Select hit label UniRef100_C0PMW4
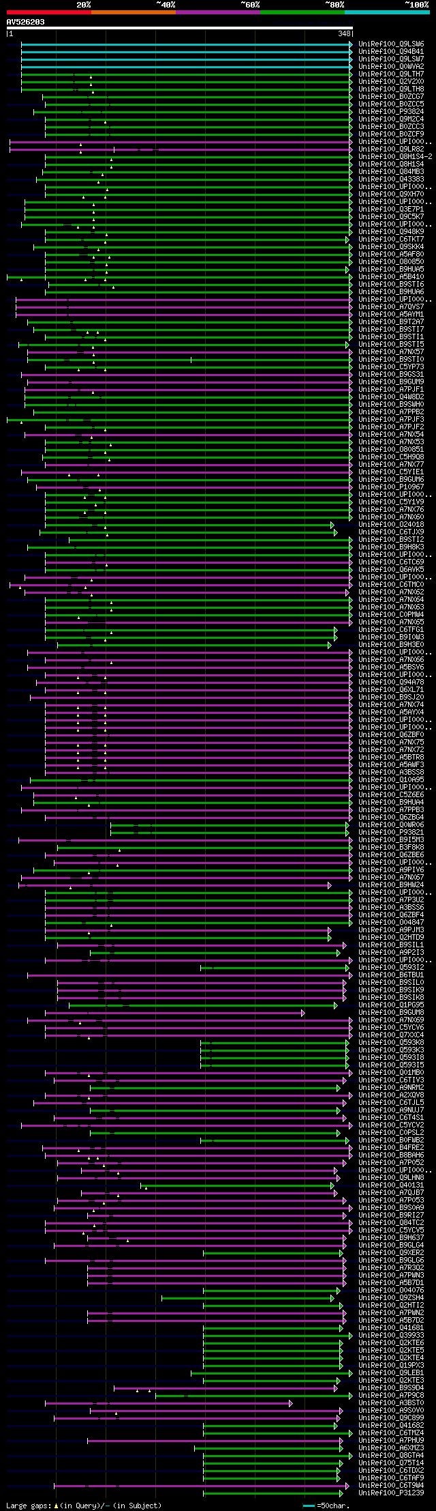This screenshot has height=1511, width=436. [x=391, y=615]
